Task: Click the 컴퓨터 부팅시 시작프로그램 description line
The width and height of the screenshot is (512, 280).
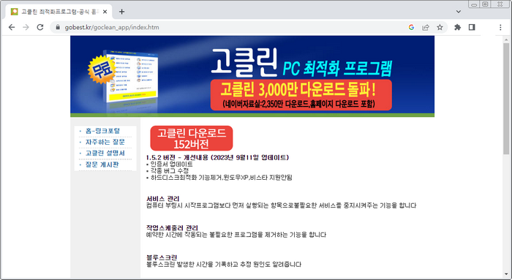Action: click(x=281, y=205)
